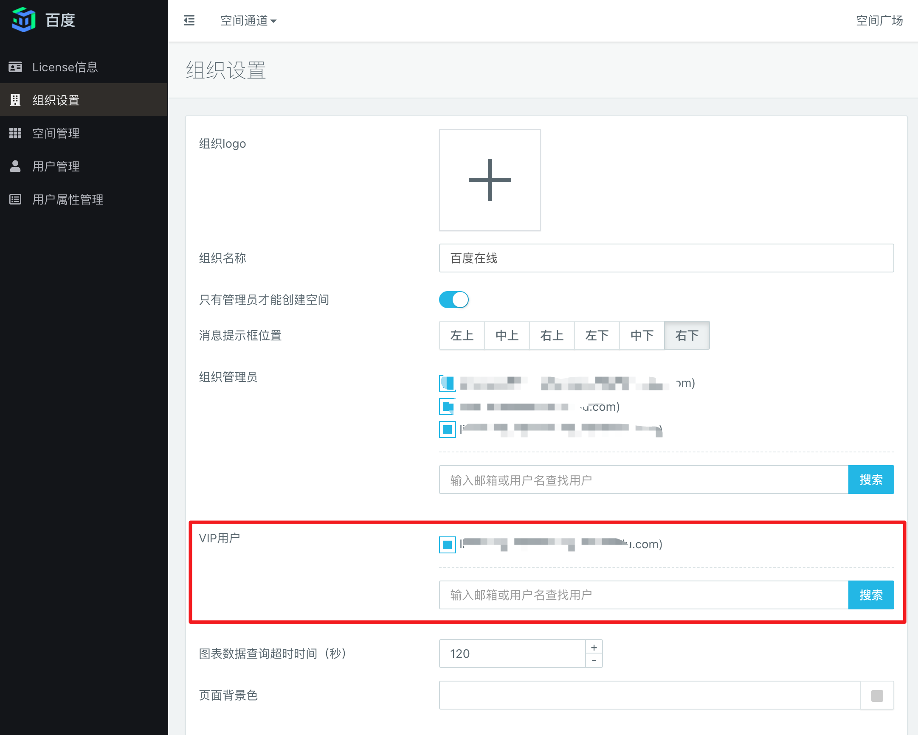Click the 百度 brand name text
This screenshot has width=918, height=735.
pos(60,20)
